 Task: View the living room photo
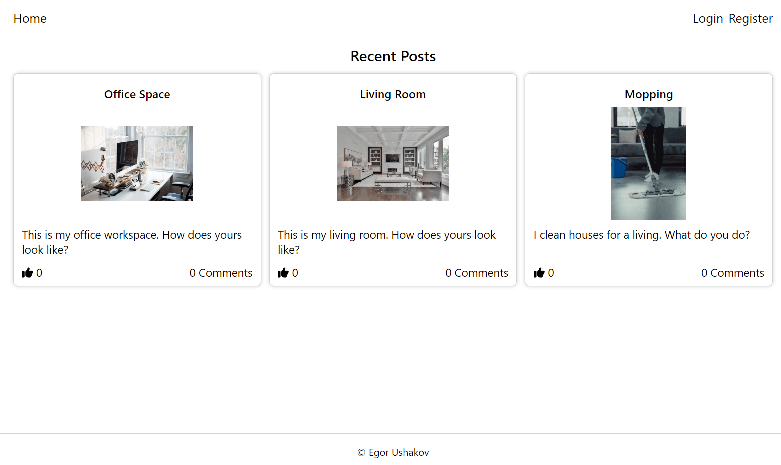(x=393, y=164)
